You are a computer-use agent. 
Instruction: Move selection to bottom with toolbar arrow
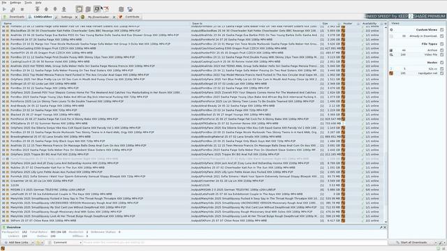pyautogui.click(x=64, y=9)
